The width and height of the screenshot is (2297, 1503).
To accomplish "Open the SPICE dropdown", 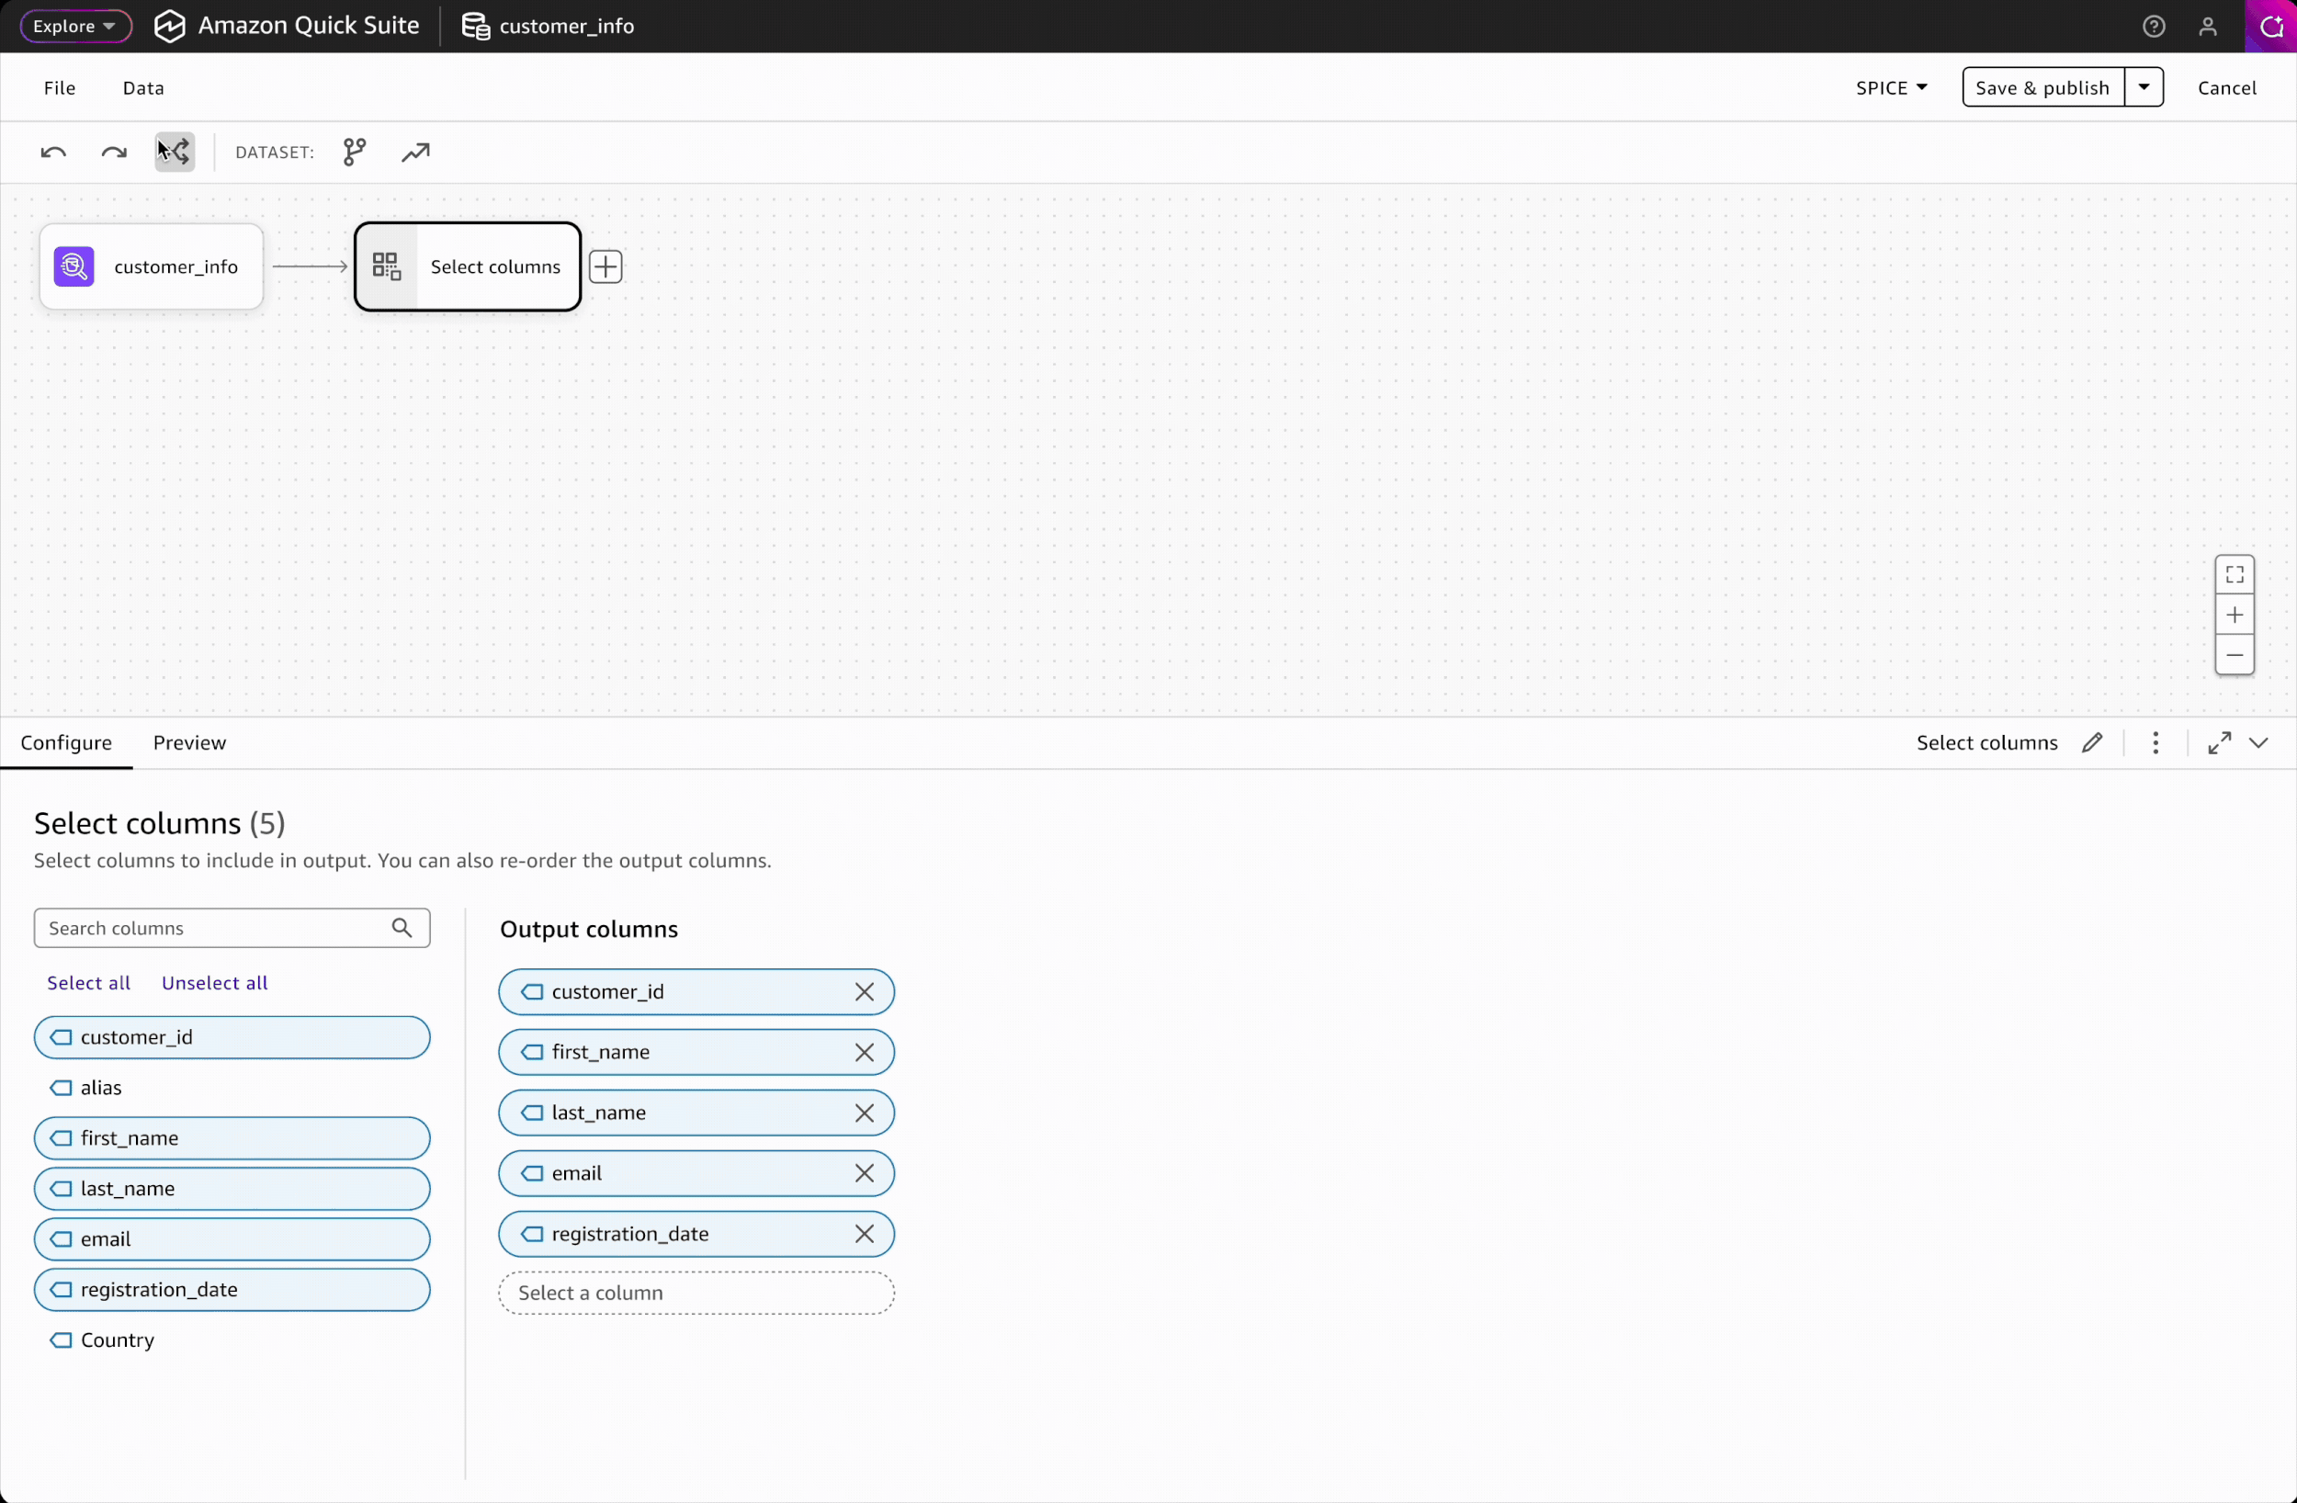I will click(1891, 88).
